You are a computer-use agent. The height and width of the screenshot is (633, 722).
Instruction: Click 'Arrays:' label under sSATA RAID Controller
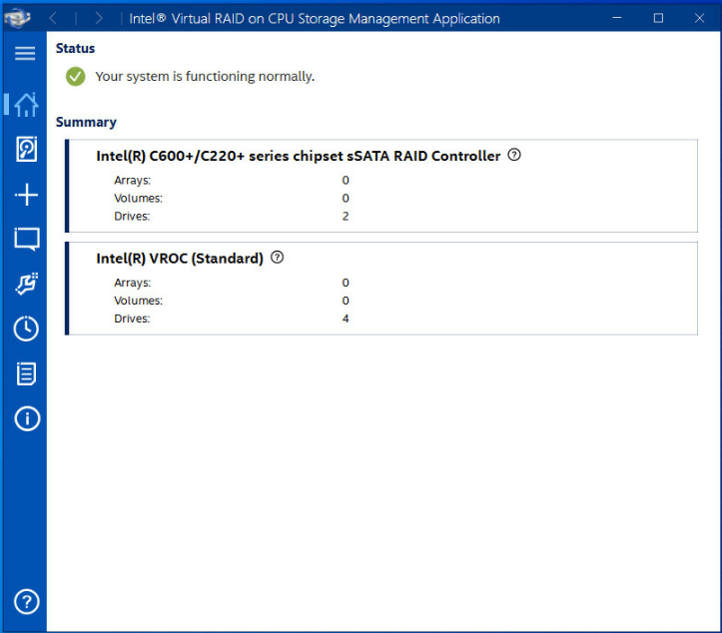pos(133,180)
